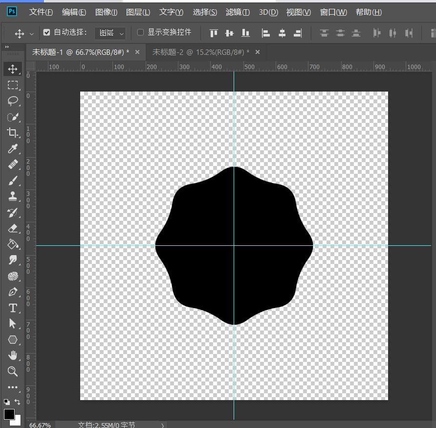This screenshot has width=436, height=428.
Task: Swap foreground and background colors
Action: click(18, 402)
